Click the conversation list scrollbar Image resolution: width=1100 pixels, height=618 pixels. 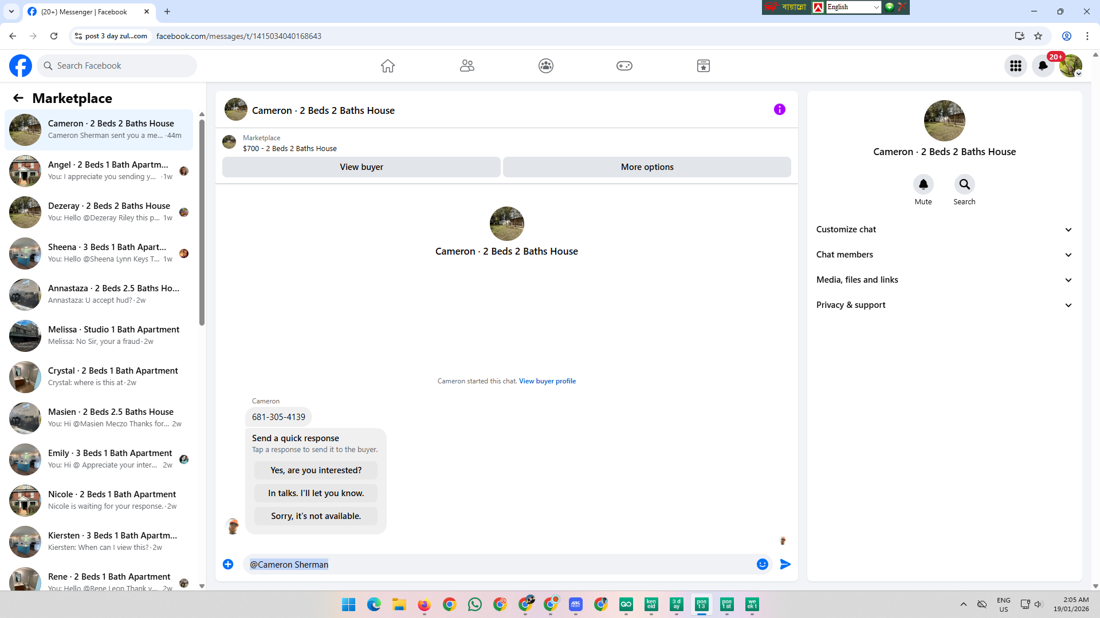(x=202, y=222)
